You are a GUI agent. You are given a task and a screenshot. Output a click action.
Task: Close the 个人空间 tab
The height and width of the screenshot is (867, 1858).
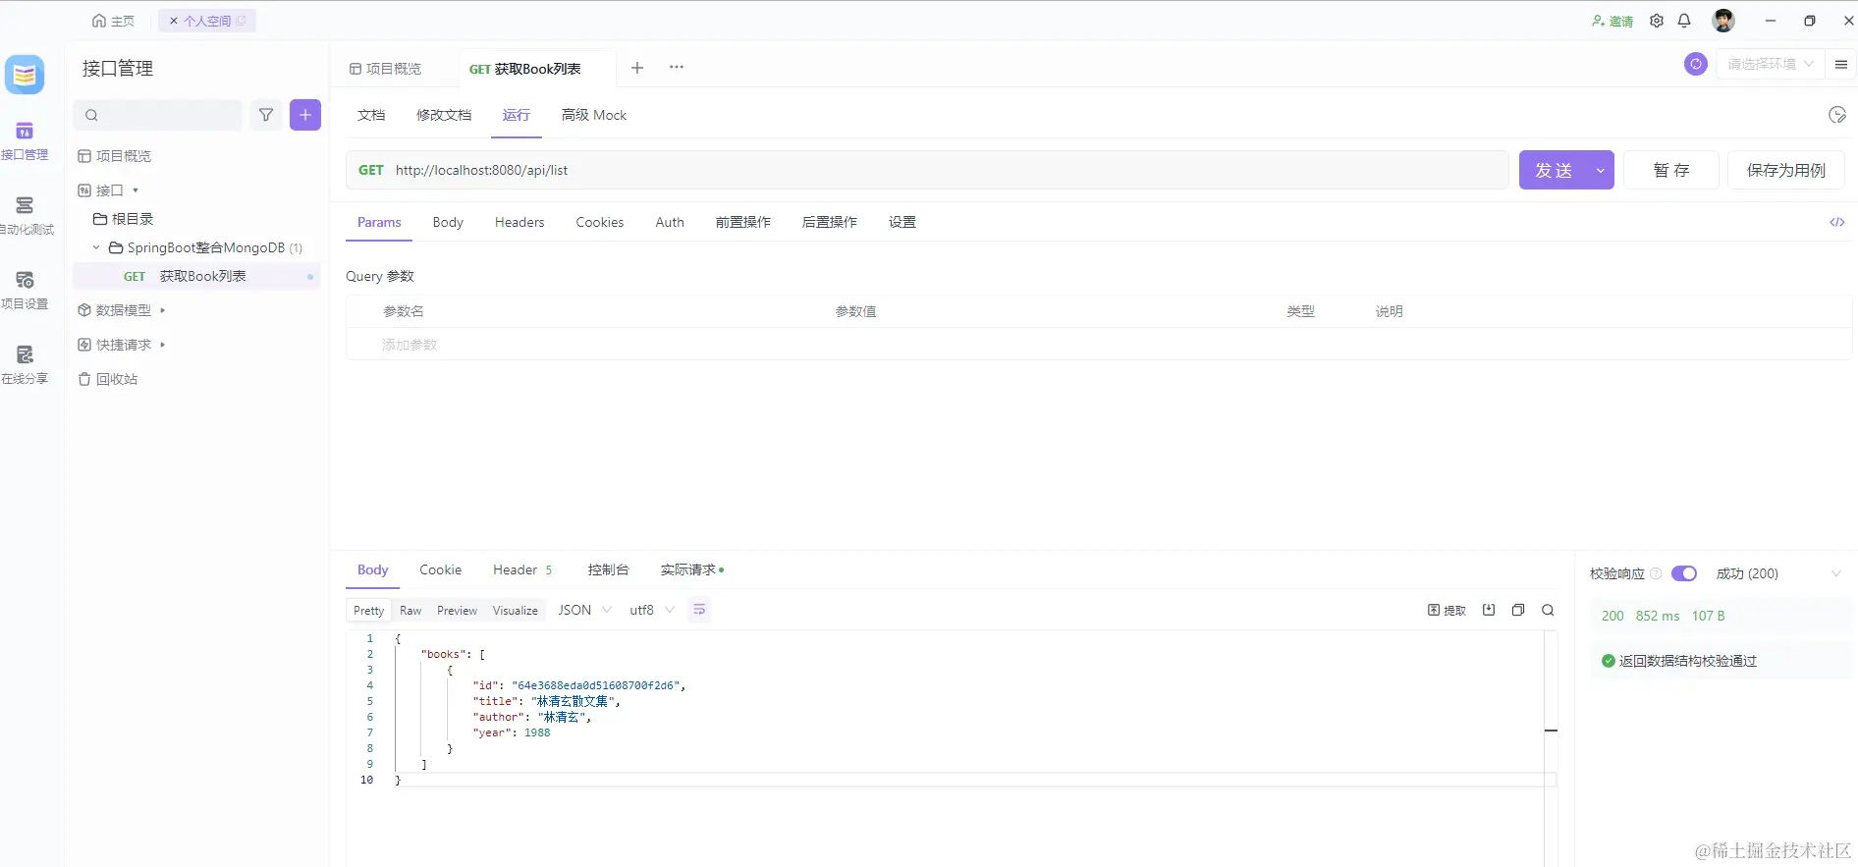tap(174, 21)
